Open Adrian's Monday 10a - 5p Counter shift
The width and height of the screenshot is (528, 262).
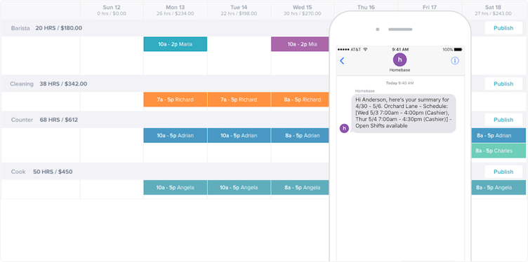(x=175, y=135)
